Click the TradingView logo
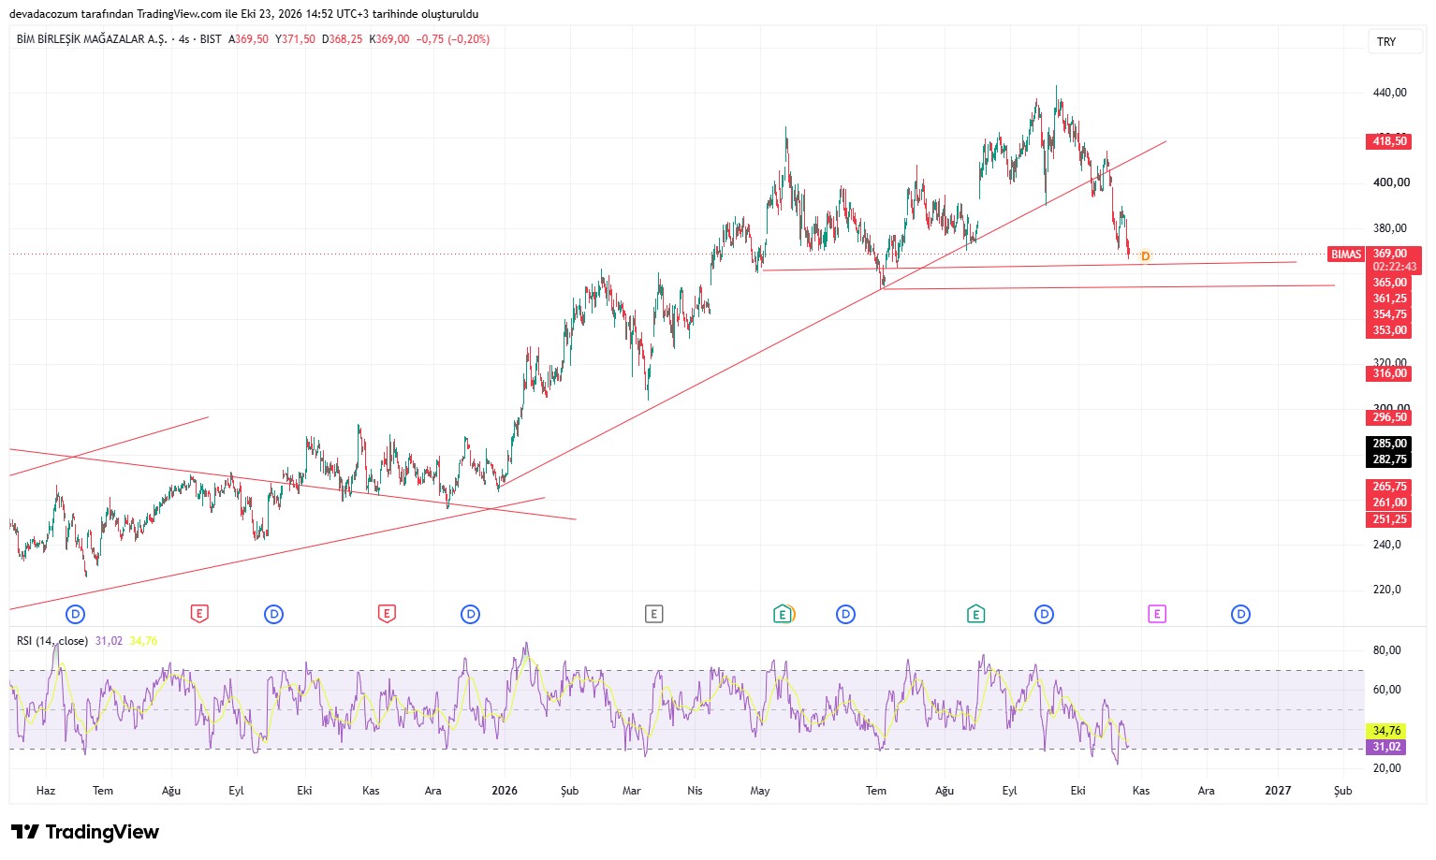 pyautogui.click(x=85, y=832)
